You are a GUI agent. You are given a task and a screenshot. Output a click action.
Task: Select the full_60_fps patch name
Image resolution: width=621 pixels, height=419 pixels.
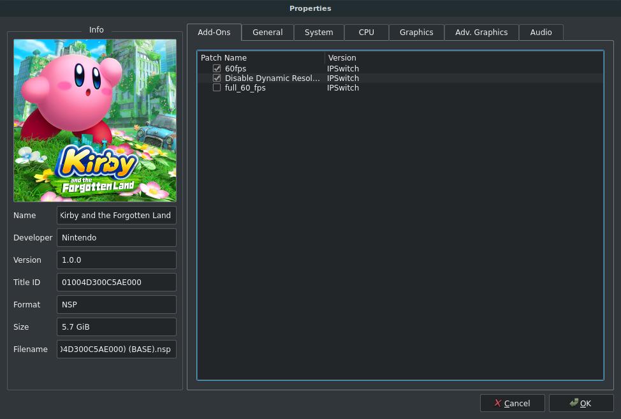pos(245,87)
